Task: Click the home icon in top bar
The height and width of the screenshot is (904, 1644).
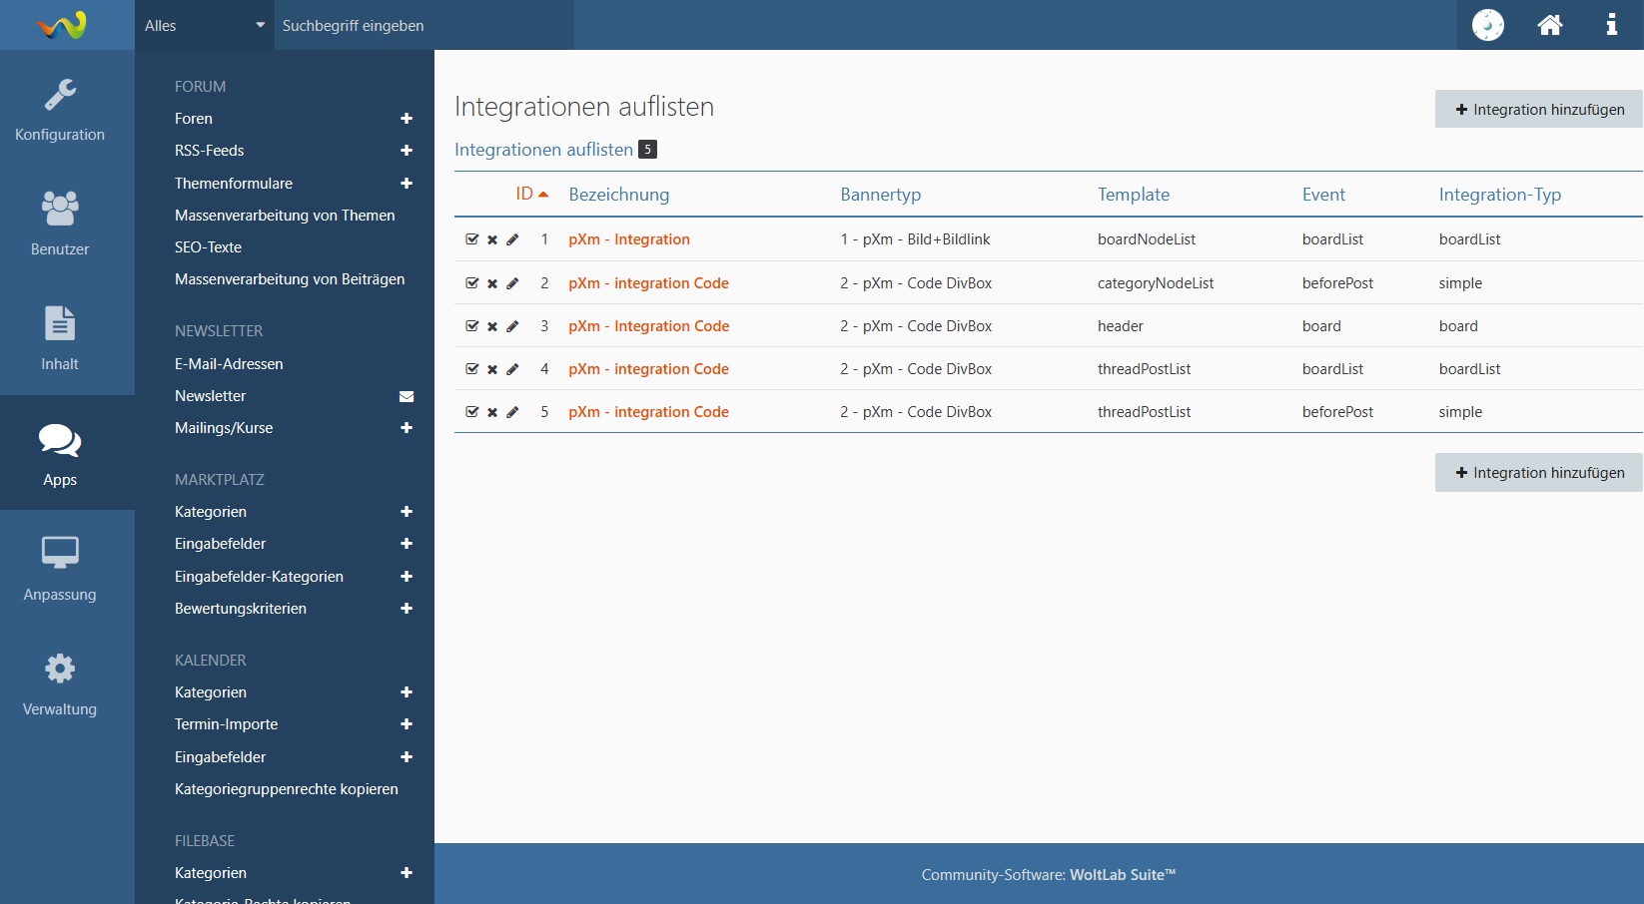Action: click(x=1549, y=25)
